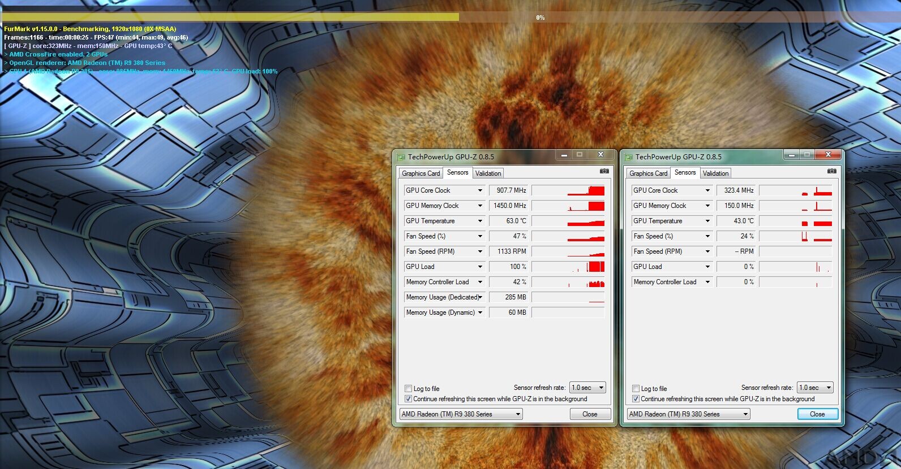901x469 pixels.
Task: Switch to Graphics Card tab in left window
Action: (x=421, y=173)
